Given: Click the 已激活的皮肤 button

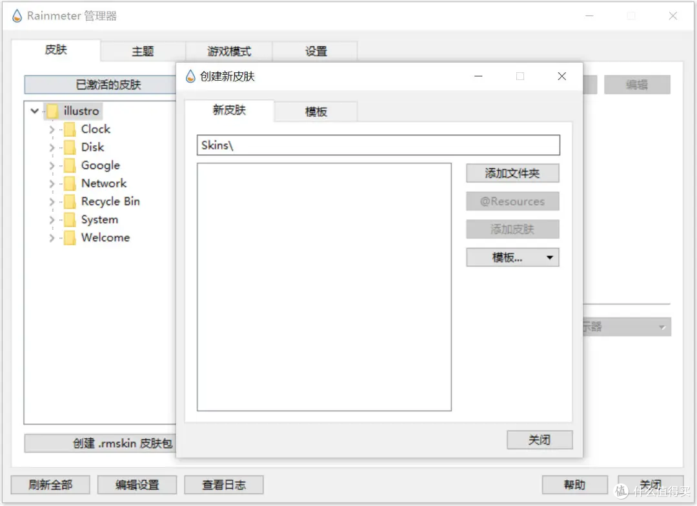Looking at the screenshot, I should pyautogui.click(x=101, y=85).
